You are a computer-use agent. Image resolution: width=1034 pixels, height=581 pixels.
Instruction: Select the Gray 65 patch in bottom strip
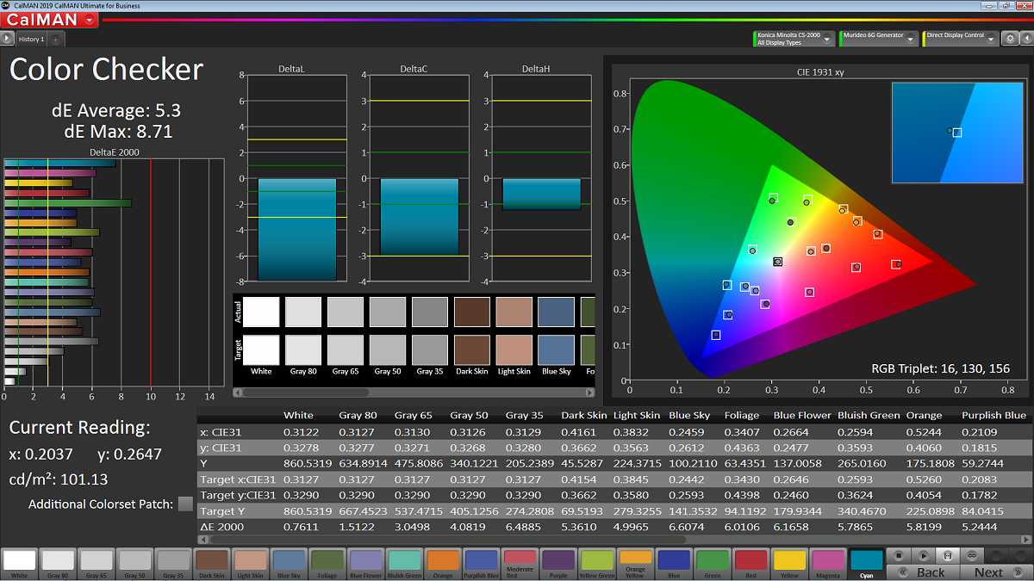(x=97, y=564)
